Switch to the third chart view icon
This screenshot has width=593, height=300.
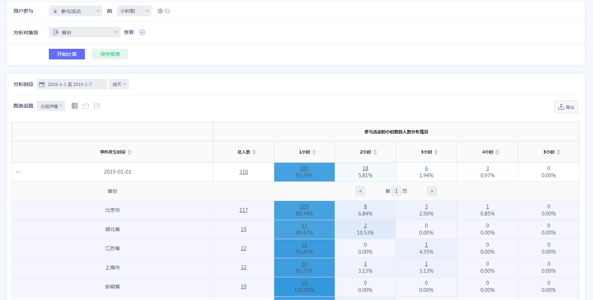click(97, 106)
